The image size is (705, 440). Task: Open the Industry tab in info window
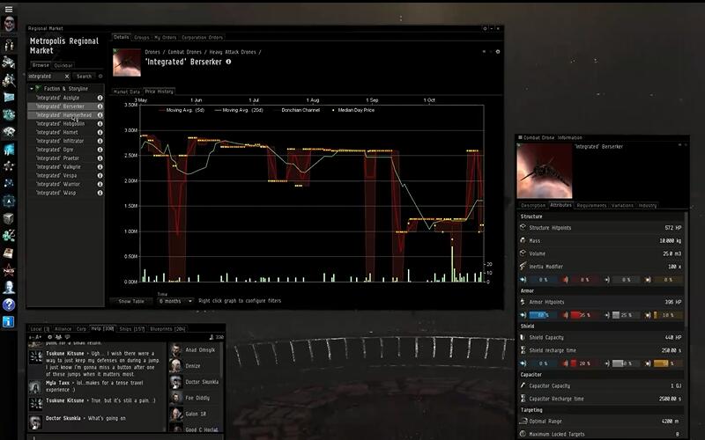click(648, 206)
